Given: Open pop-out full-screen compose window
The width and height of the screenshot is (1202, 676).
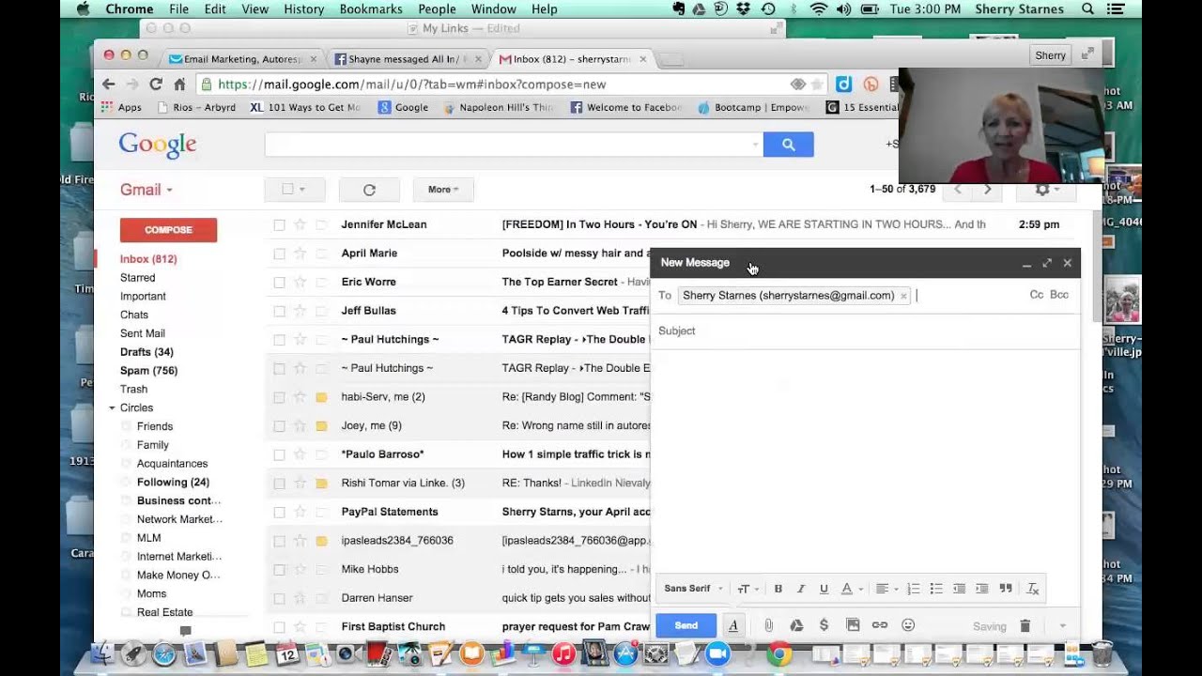Looking at the screenshot, I should 1047,264.
